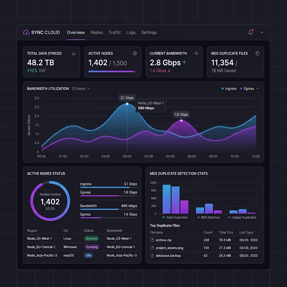Screen dimensions: 287x287
Task: Toggle the Unique Duplicates legend item
Action: click(243, 217)
